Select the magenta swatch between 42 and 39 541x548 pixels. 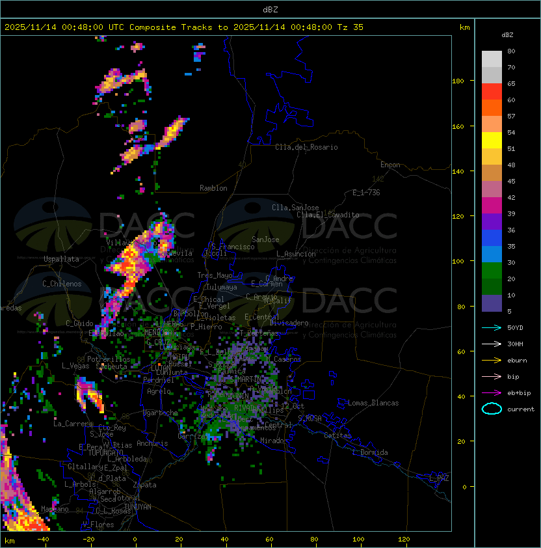click(x=492, y=206)
